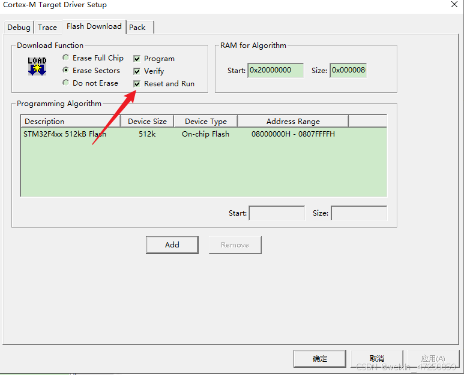Click the Device Type column header
464x375 pixels.
pyautogui.click(x=206, y=122)
